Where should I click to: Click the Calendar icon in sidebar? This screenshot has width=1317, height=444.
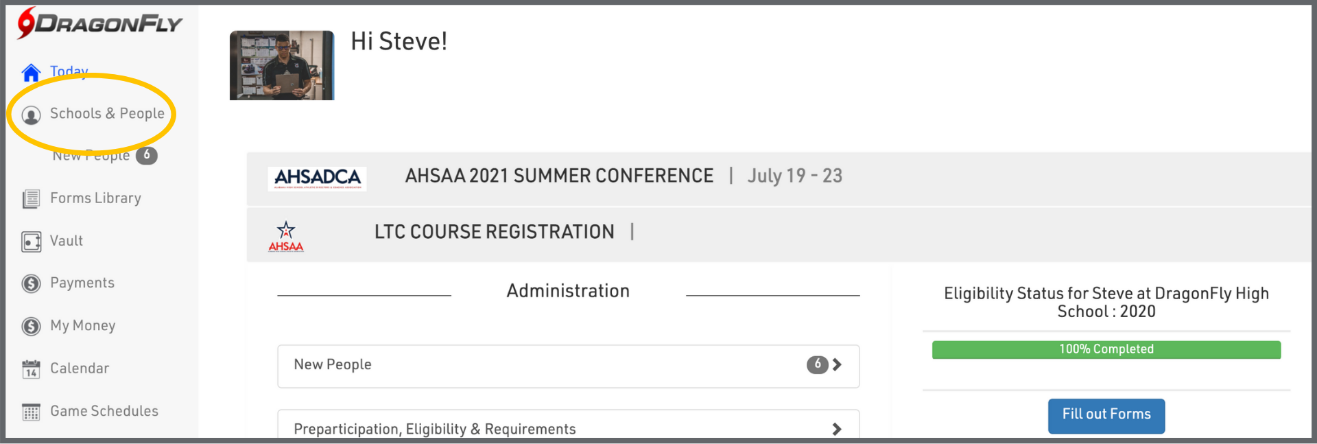coord(31,369)
